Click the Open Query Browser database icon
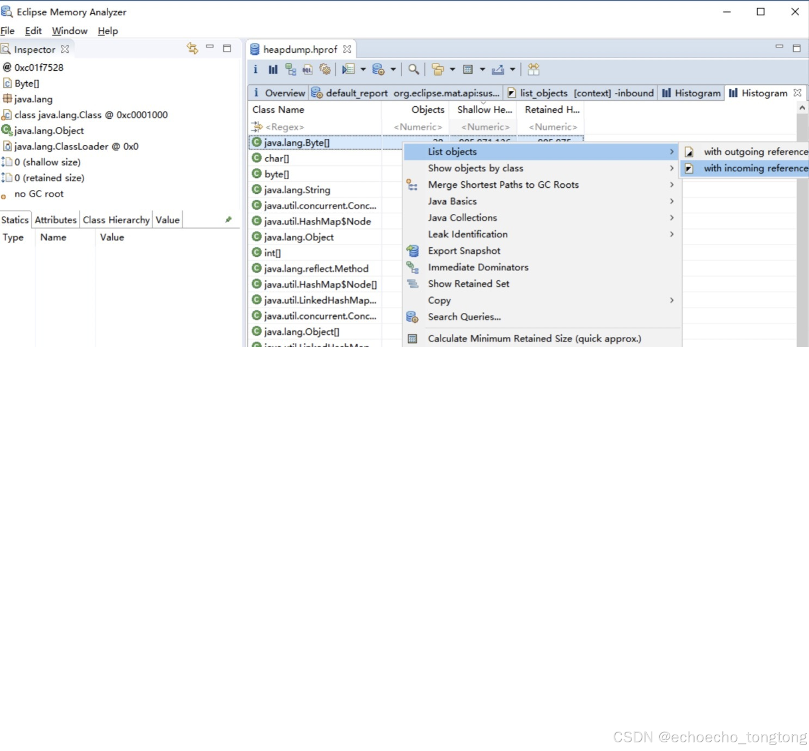The height and width of the screenshot is (751, 809). [378, 69]
